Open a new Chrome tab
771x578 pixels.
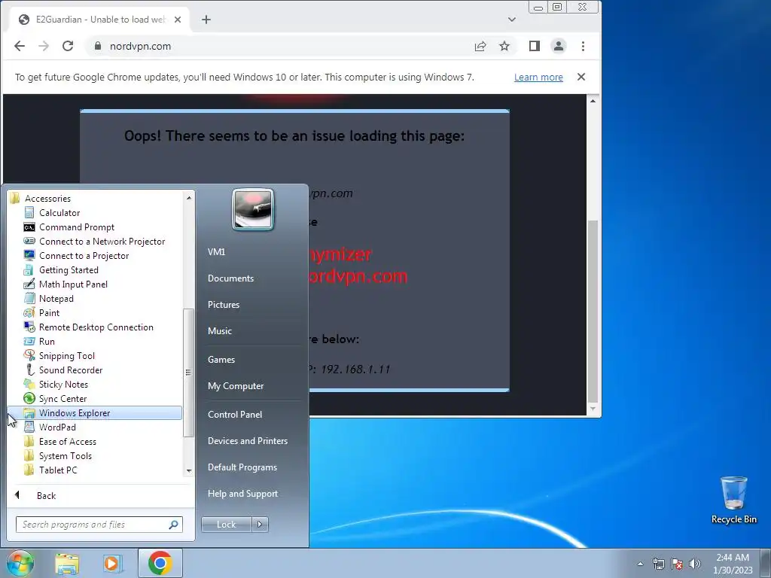point(206,20)
